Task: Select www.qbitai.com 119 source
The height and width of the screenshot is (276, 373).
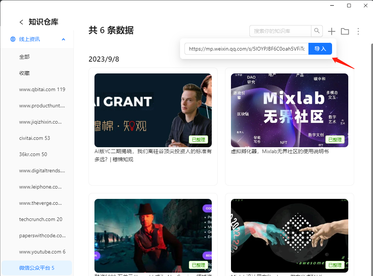Action: click(x=42, y=89)
